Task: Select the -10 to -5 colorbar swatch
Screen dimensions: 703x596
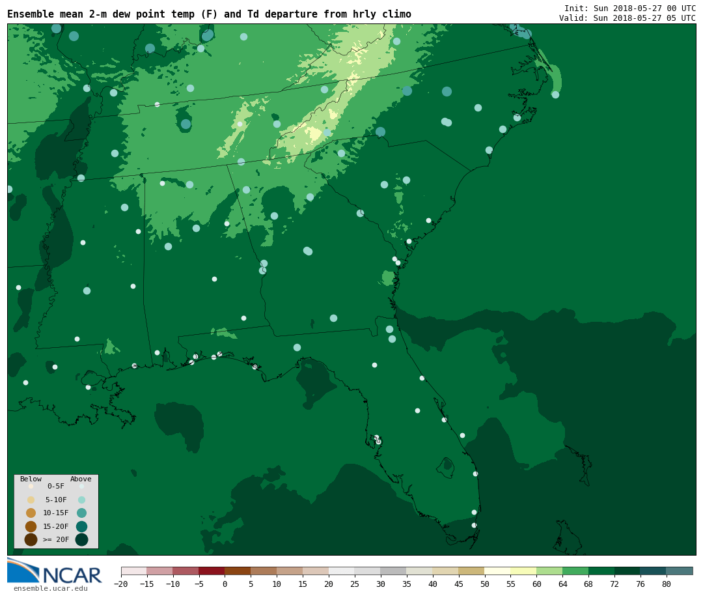Action: [x=186, y=571]
